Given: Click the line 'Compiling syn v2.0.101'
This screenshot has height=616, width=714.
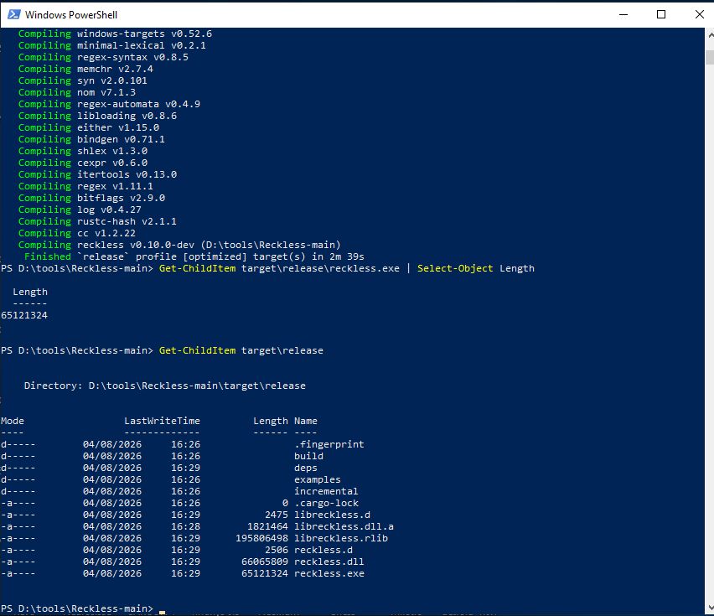Looking at the screenshot, I should [82, 80].
